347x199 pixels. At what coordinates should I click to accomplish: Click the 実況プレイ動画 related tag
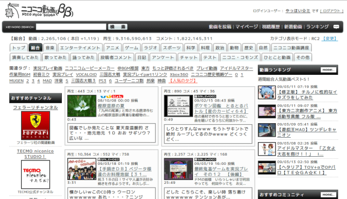pos(48,68)
